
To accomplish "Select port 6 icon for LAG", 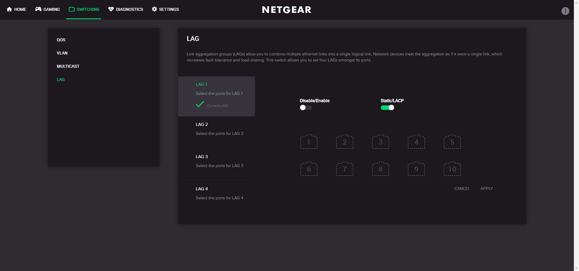I will pyautogui.click(x=309, y=169).
